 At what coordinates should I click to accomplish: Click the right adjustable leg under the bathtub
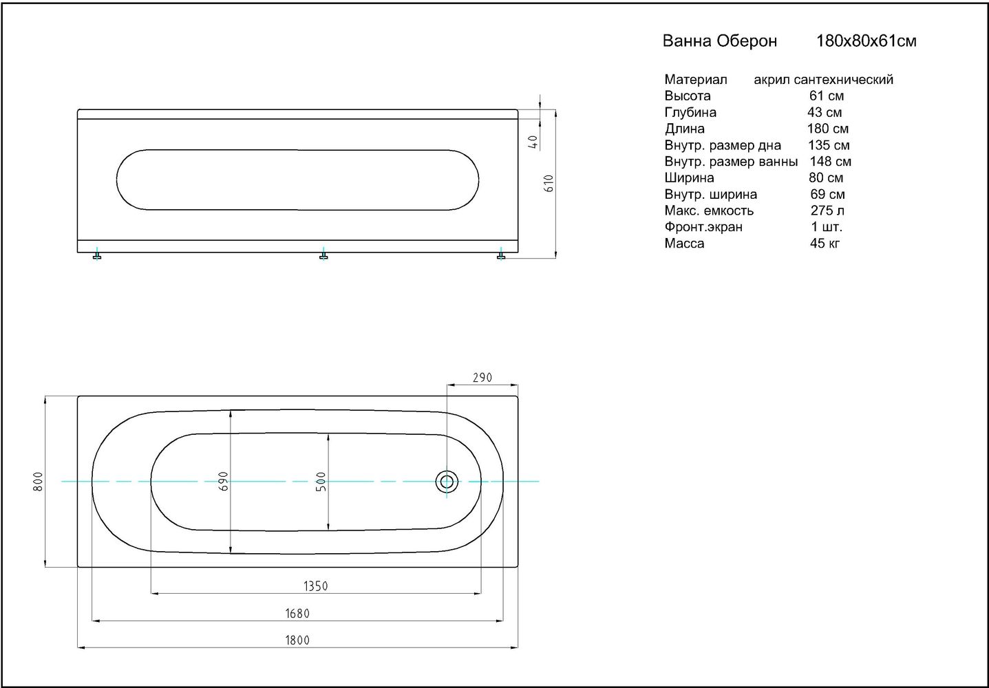point(501,256)
